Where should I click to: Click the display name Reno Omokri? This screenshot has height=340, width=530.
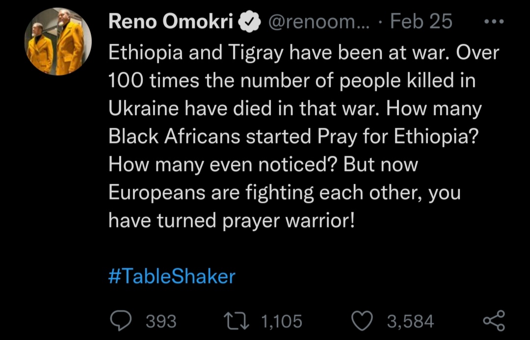pos(170,22)
